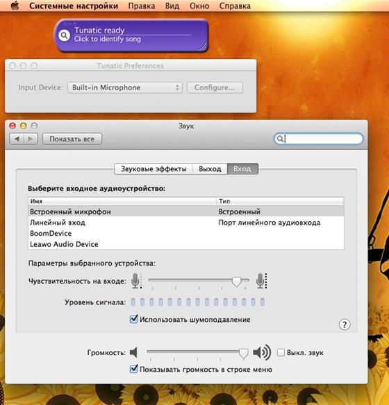Open the Input Device dropdown
Viewport: 389px width, 405px height.
125,87
